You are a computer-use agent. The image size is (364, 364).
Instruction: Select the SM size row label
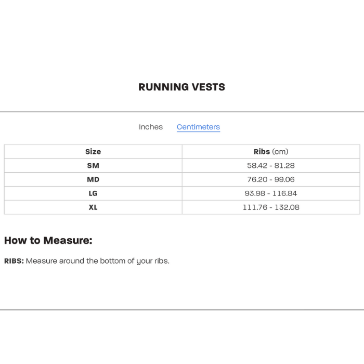[x=93, y=165]
